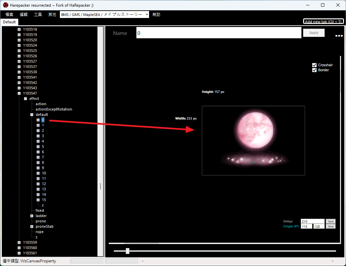Open the BMS / GMS / MapleSEA version dropdown

[x=104, y=15]
